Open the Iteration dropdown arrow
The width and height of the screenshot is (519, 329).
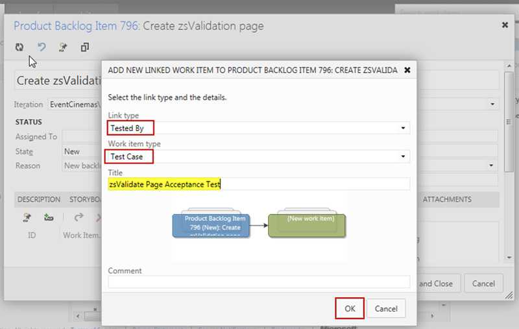pyautogui.click(x=493, y=104)
